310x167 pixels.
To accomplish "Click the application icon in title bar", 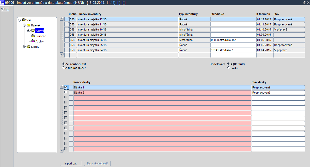I will [2, 3].
